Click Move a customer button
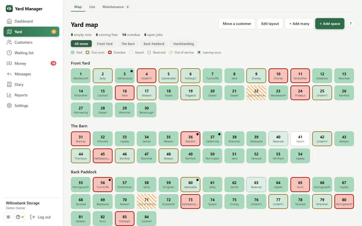The width and height of the screenshot is (362, 226). click(237, 24)
